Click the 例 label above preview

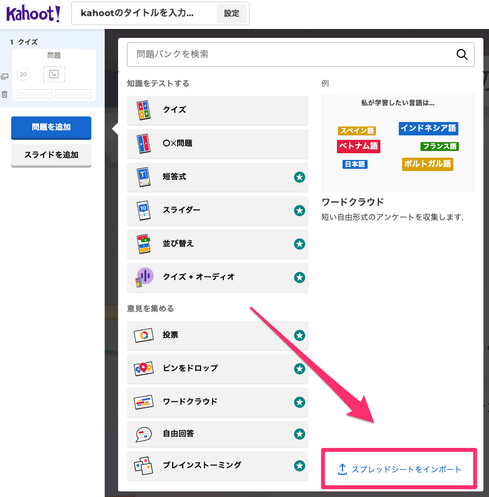pos(325,84)
